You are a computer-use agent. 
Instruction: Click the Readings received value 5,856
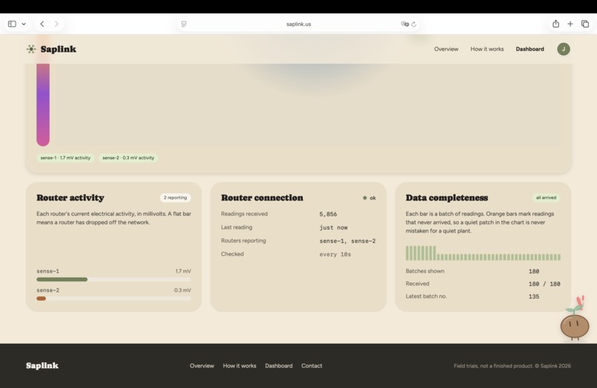328,214
